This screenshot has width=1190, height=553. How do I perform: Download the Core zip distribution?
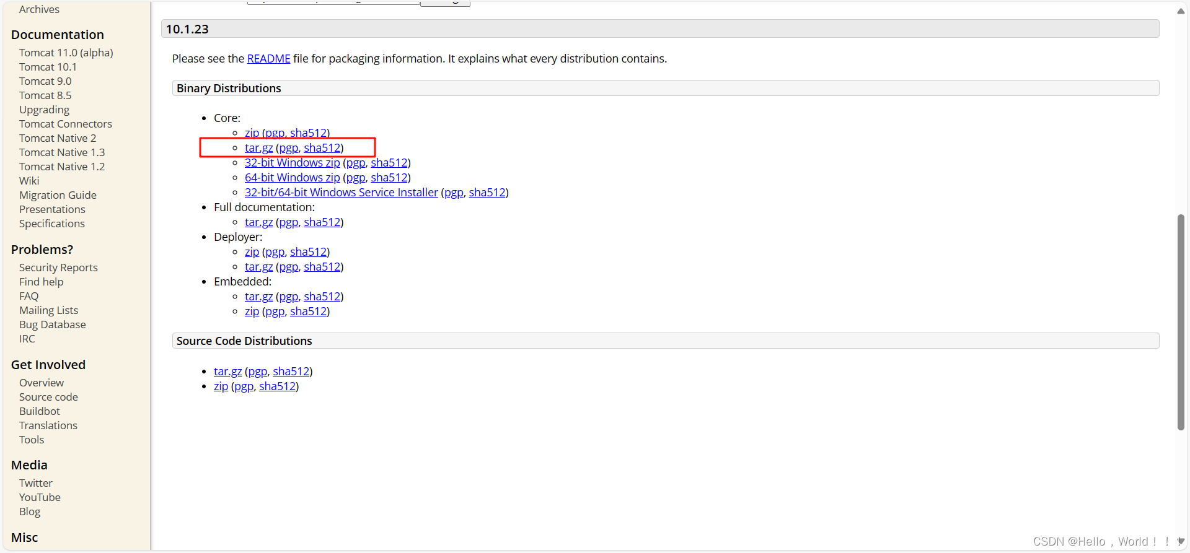(252, 133)
